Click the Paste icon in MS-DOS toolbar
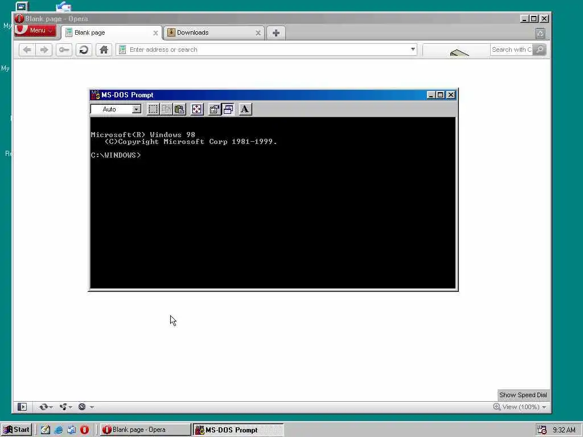This screenshot has width=583, height=437. [x=179, y=109]
